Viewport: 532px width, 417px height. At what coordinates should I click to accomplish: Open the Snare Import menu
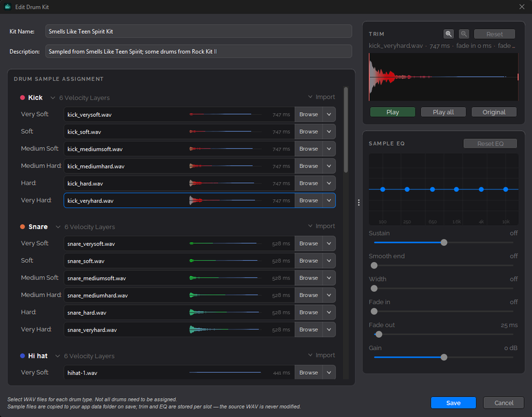(321, 226)
